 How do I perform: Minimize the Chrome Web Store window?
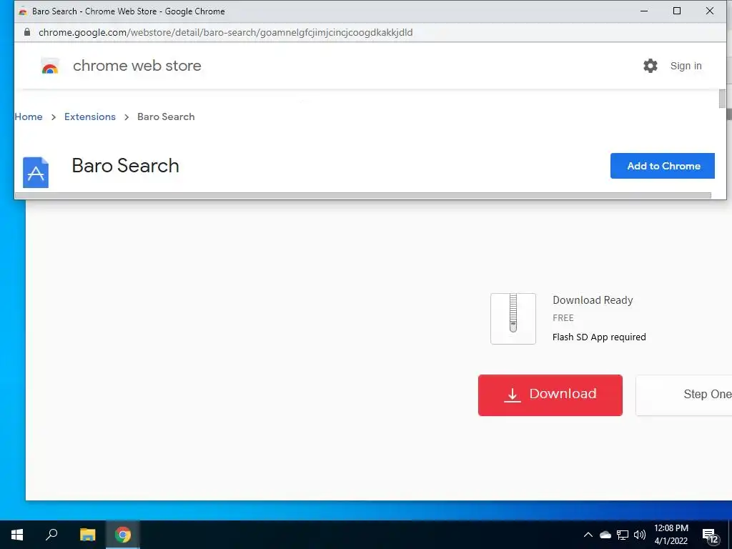[x=644, y=11]
